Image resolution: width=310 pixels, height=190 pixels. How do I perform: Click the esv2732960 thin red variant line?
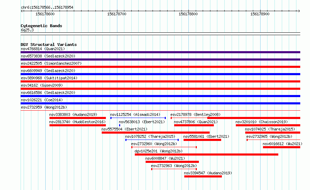click(x=164, y=147)
